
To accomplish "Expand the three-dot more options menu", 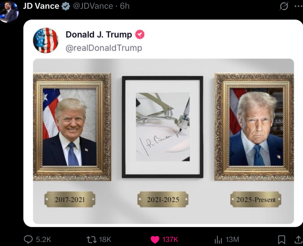I will [x=299, y=6].
